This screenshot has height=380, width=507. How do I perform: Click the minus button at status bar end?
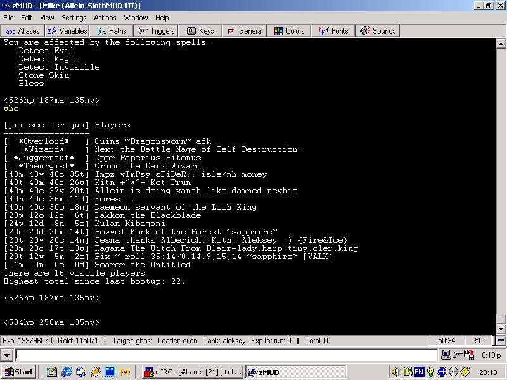[501, 341]
